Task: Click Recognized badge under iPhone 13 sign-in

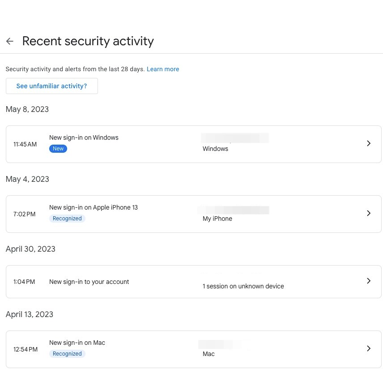Action: point(67,219)
